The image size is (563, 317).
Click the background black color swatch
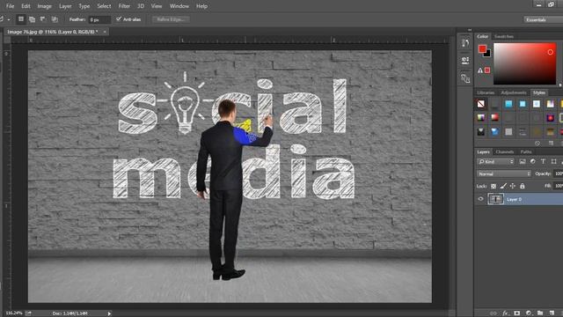[x=487, y=54]
